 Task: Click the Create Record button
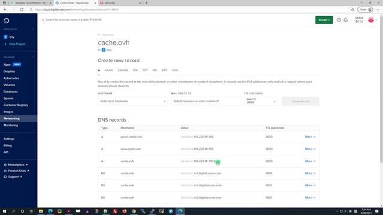point(300,102)
